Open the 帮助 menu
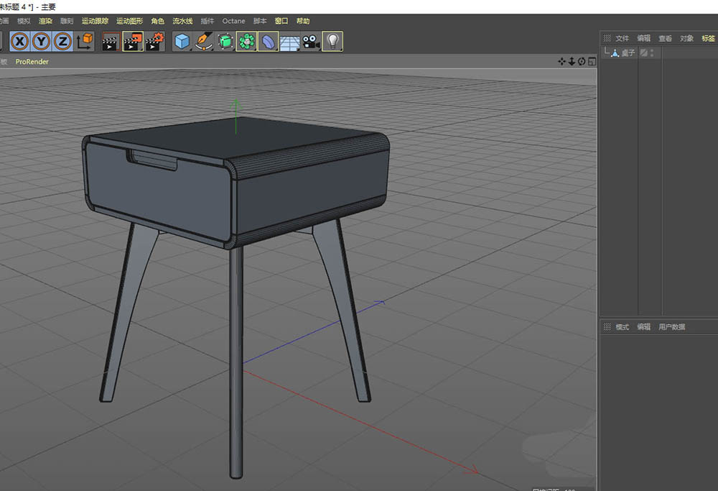Screen dimensions: 718x491 click(303, 21)
